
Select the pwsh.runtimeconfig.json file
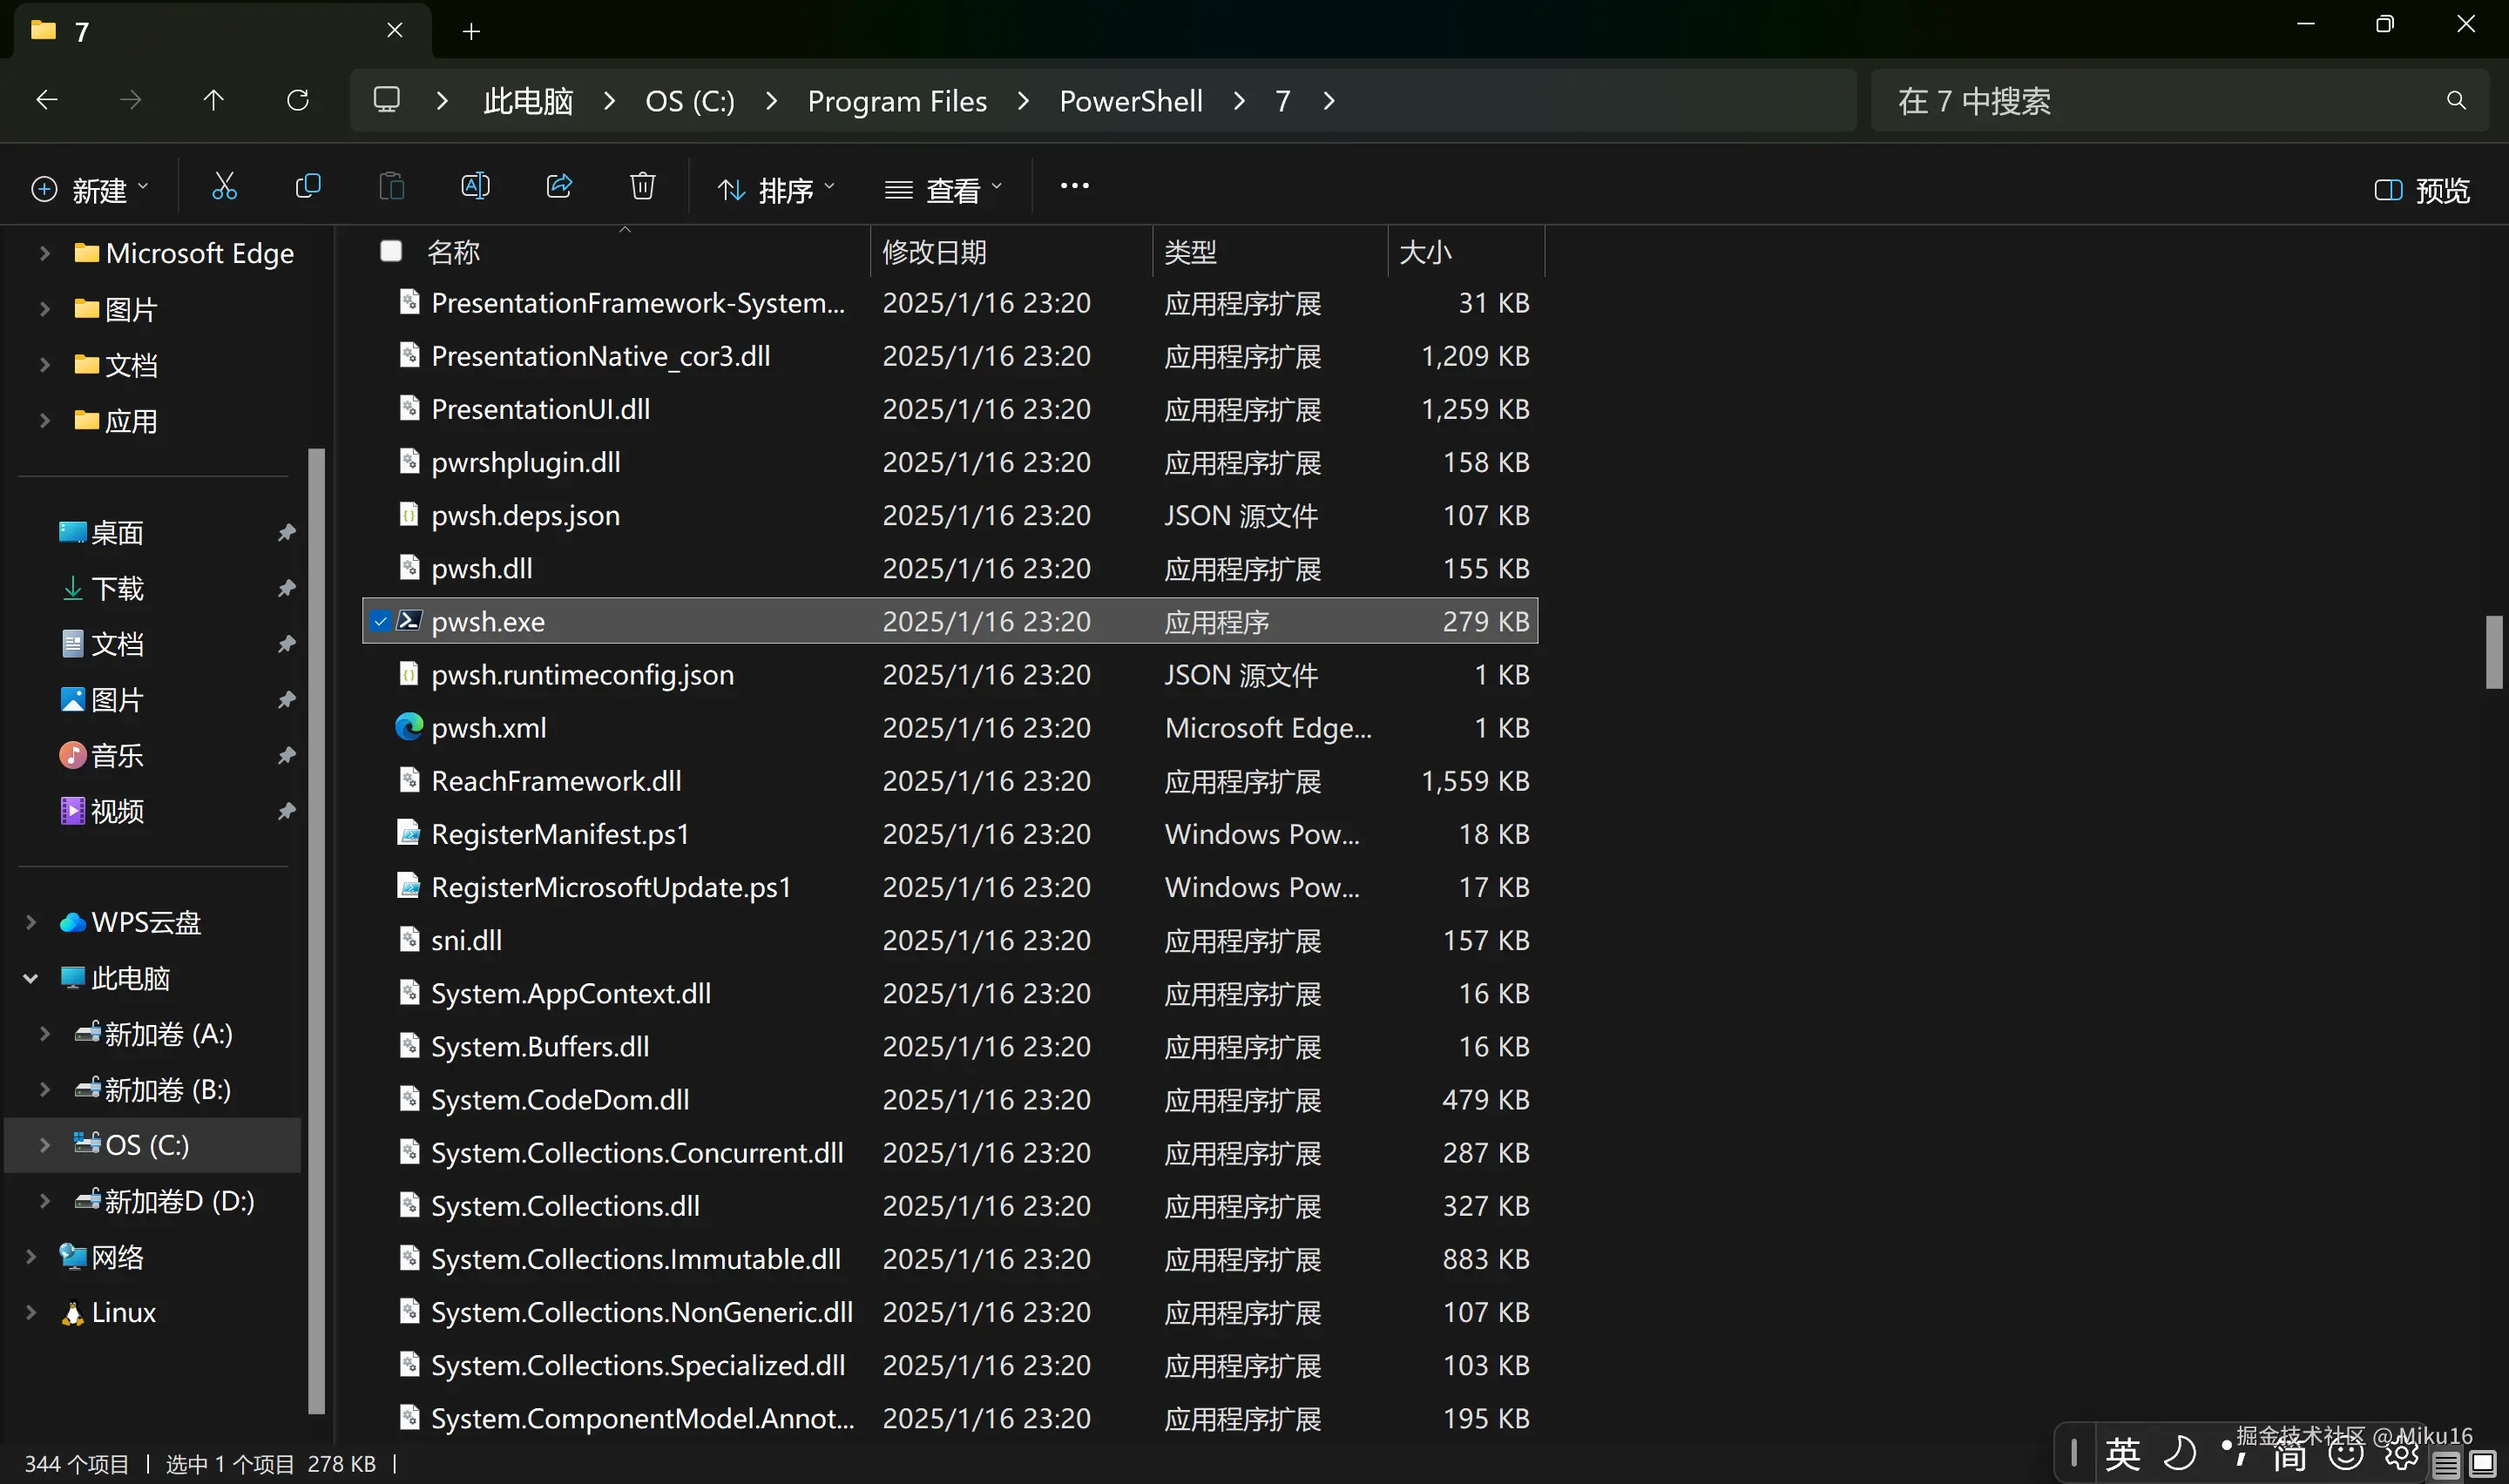pos(950,675)
